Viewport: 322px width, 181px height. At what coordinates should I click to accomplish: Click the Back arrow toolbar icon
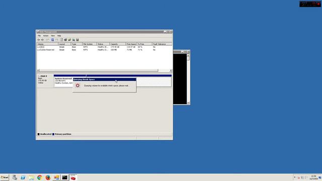(38, 40)
